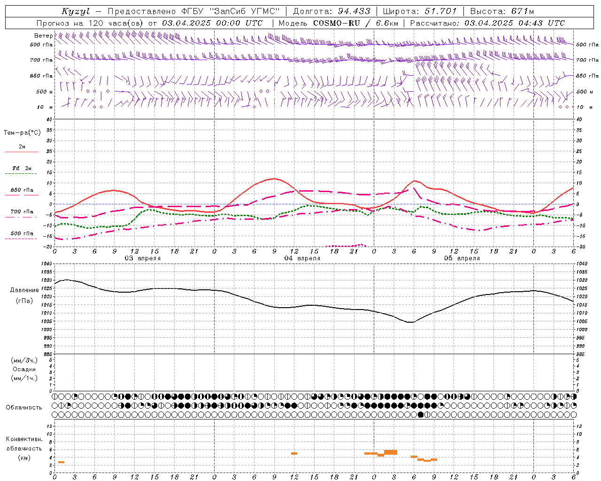Click the 03 апреля date label
The height and width of the screenshot is (481, 601).
click(142, 258)
